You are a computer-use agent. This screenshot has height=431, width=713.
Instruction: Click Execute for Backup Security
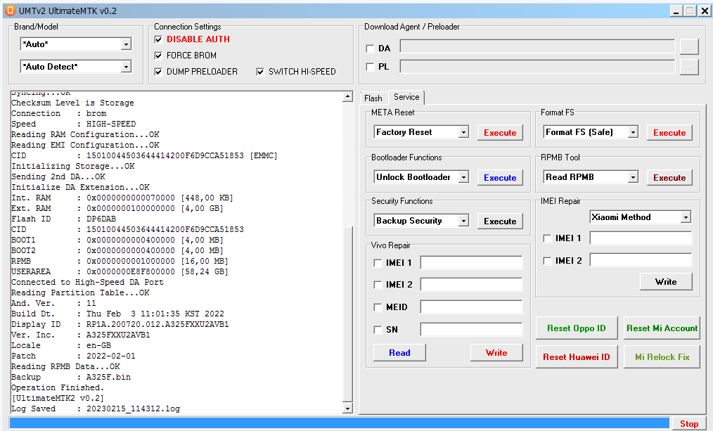click(500, 221)
